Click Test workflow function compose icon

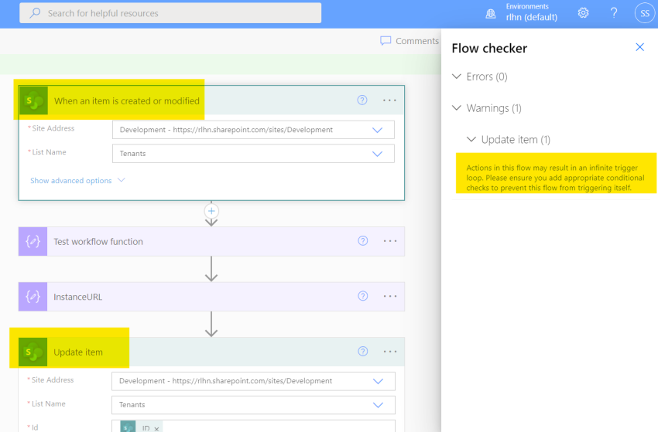(x=33, y=241)
